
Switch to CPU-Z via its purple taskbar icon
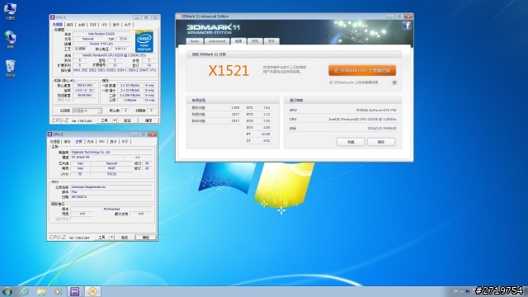(x=75, y=291)
